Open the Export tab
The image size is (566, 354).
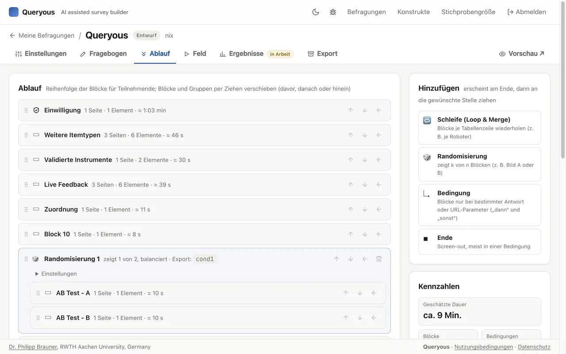[322, 54]
